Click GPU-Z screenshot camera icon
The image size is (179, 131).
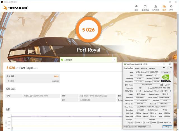coord(164,68)
